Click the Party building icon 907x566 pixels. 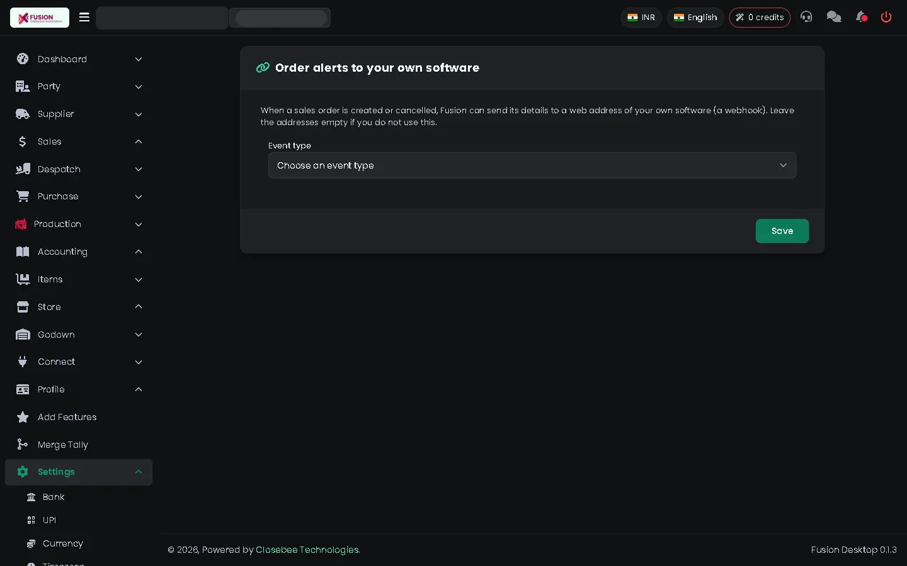coord(23,86)
